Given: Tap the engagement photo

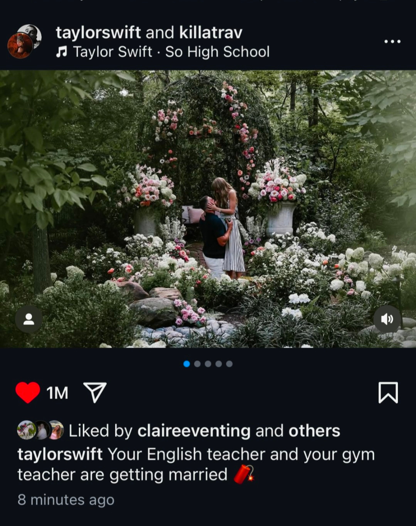Looking at the screenshot, I should [208, 209].
